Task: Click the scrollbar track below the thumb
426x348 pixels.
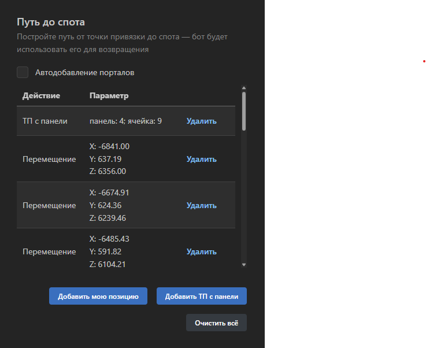Action: tap(244, 195)
